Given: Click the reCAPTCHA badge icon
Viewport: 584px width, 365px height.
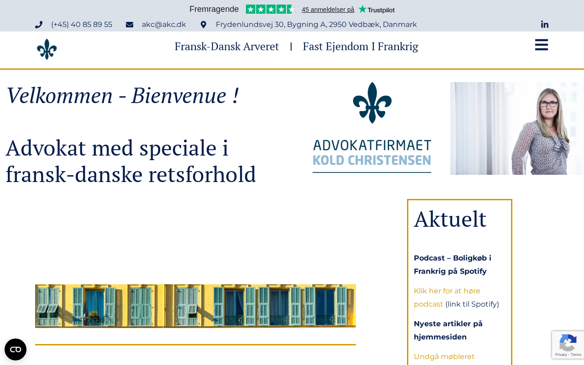Looking at the screenshot, I should point(568,344).
